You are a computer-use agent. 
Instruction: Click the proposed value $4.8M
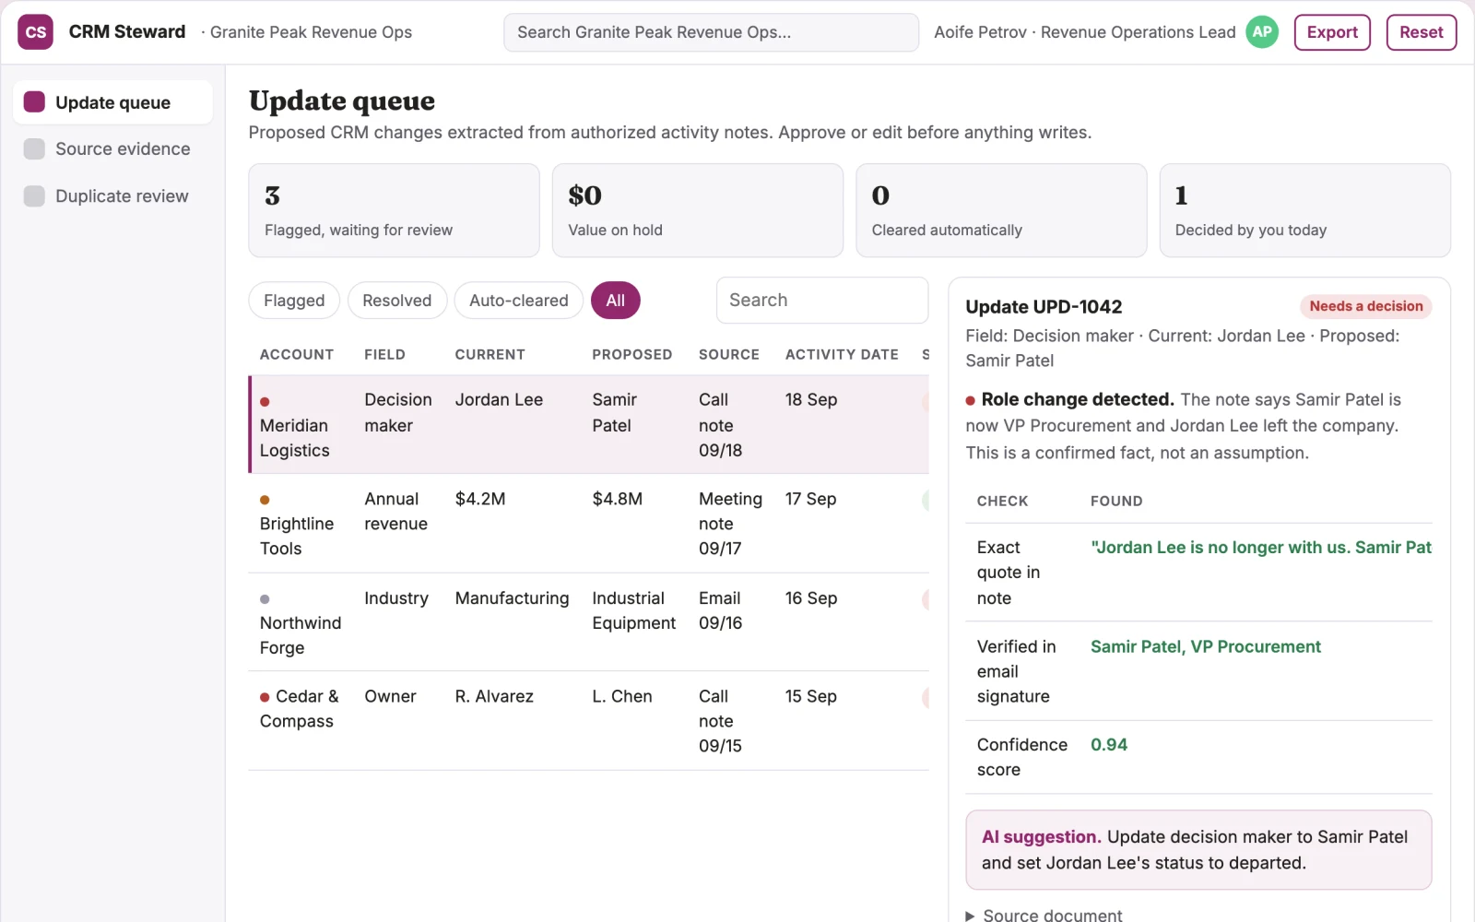(x=617, y=499)
